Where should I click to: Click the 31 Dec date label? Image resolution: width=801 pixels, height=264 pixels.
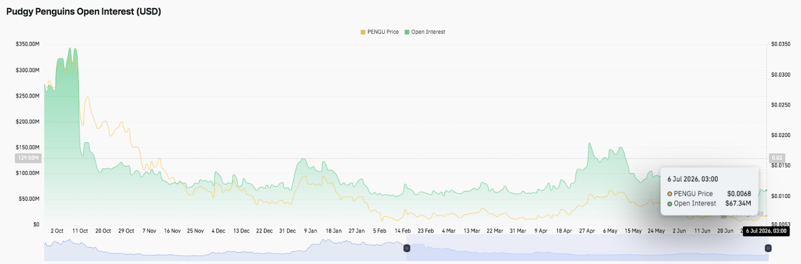point(287,231)
